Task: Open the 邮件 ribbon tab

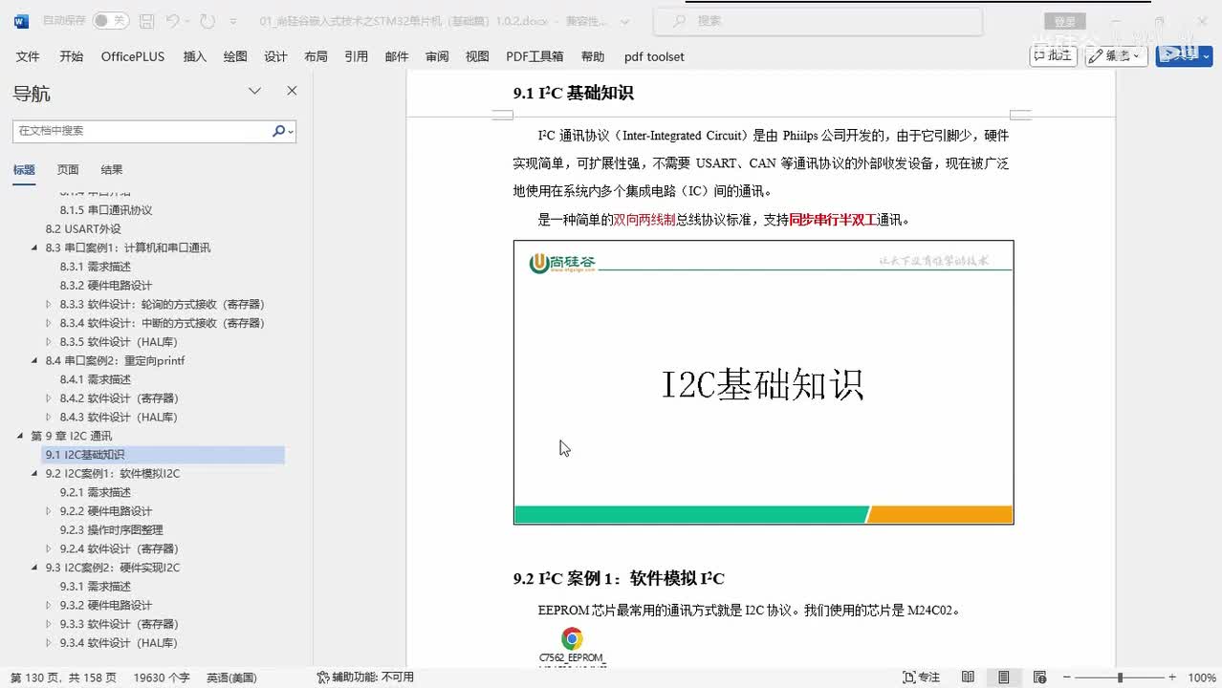Action: pyautogui.click(x=397, y=56)
